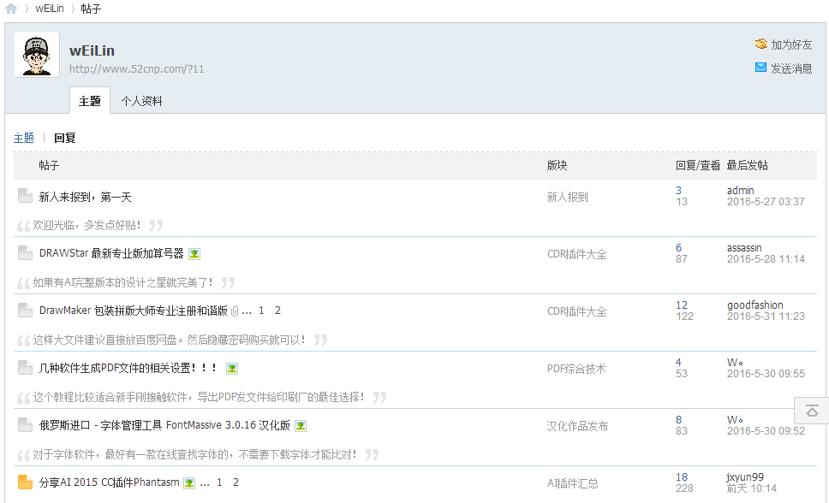Click the attachment paperclip icon beside DrawMaker
829x503 pixels.
[x=235, y=311]
